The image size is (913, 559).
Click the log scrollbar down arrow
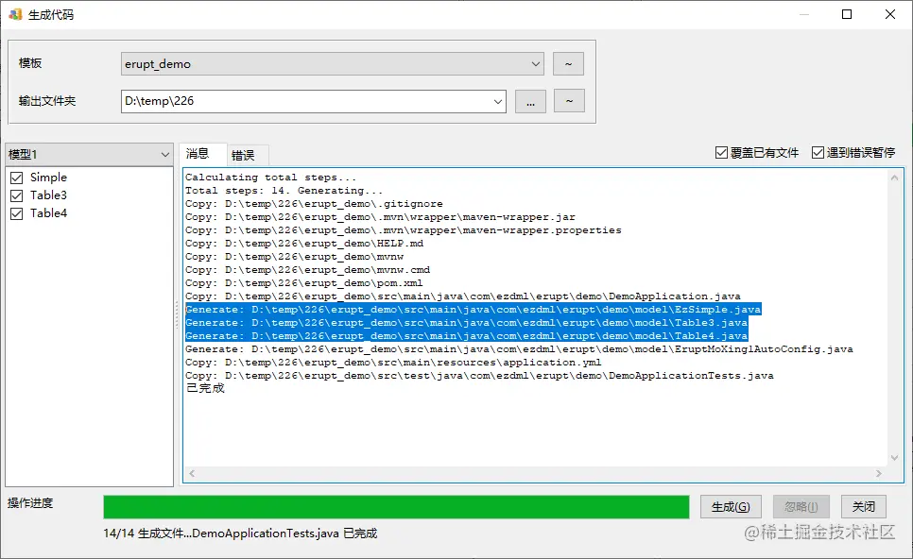(894, 458)
